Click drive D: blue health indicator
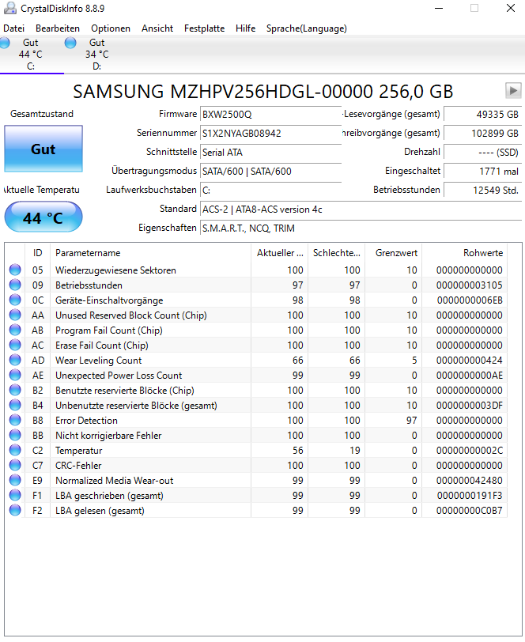 pyautogui.click(x=70, y=43)
